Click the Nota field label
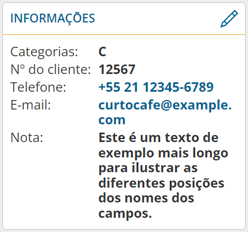The height and width of the screenshot is (232, 248). pyautogui.click(x=27, y=137)
